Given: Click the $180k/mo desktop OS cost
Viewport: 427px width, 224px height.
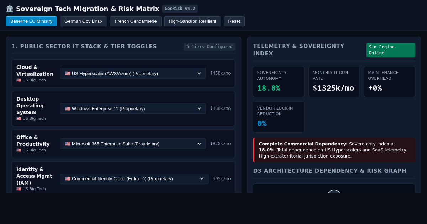Looking at the screenshot, I should click(220, 108).
